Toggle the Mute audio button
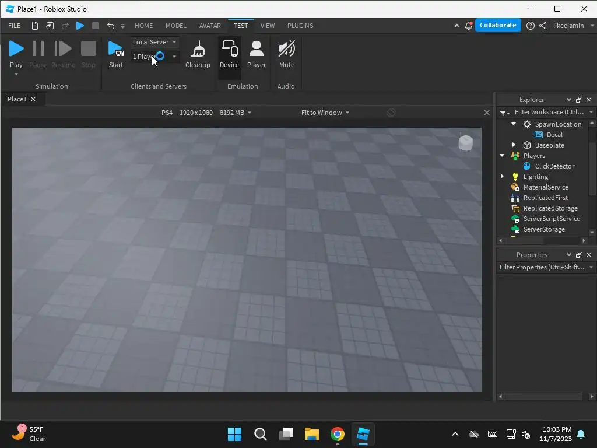This screenshot has height=448, width=597. coord(286,54)
